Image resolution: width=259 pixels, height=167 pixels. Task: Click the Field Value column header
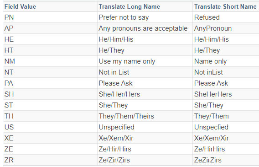coord(50,6)
